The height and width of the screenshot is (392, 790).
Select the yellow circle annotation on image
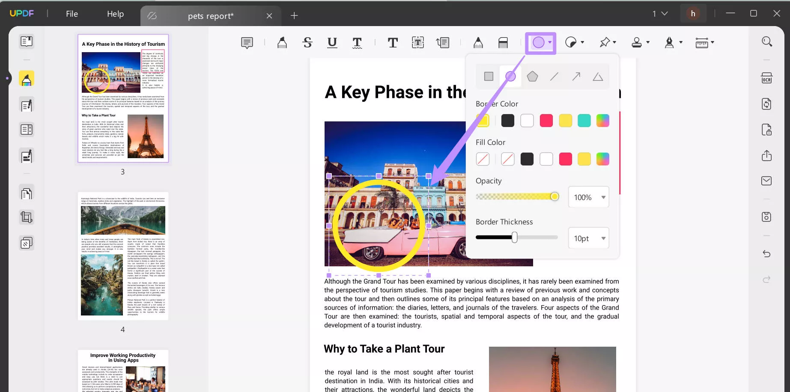coord(378,225)
